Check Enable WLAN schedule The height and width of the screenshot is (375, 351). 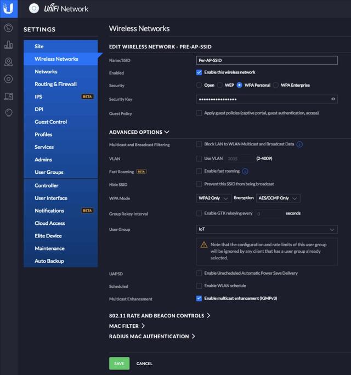[199, 286]
